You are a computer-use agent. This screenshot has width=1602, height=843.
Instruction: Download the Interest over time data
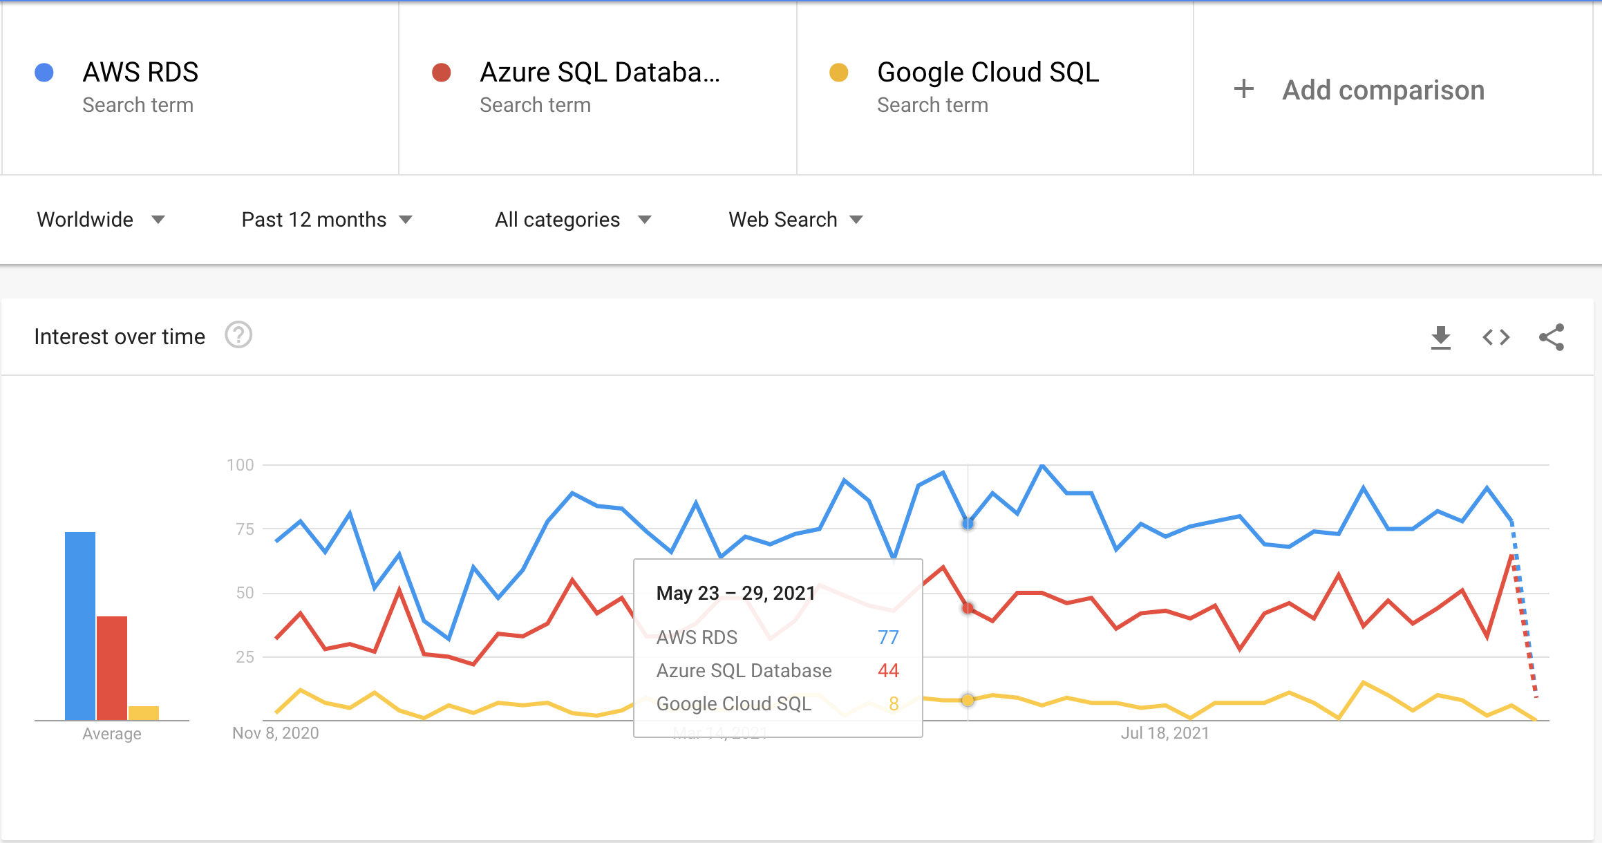[1440, 337]
